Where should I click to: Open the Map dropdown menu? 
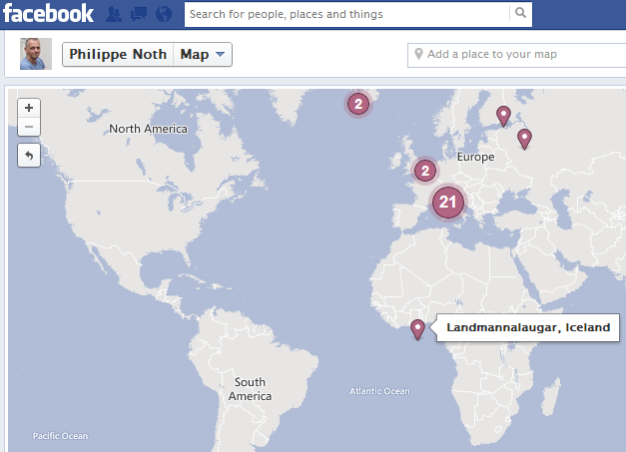click(x=203, y=54)
